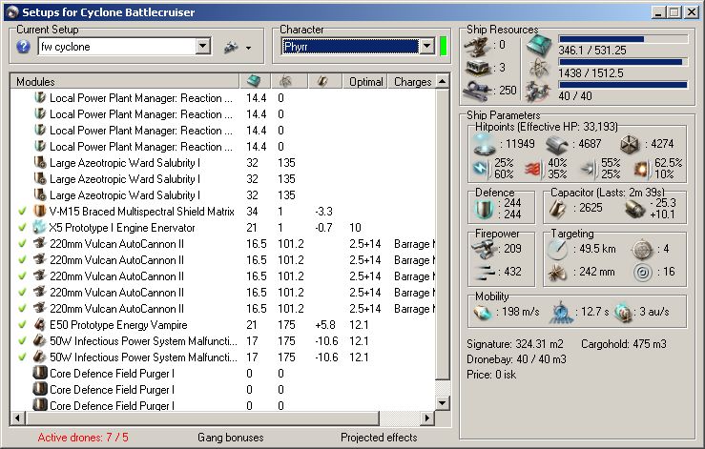705x449 pixels.
Task: Click the structure hitpoints icon showing 4274
Action: click(x=630, y=144)
